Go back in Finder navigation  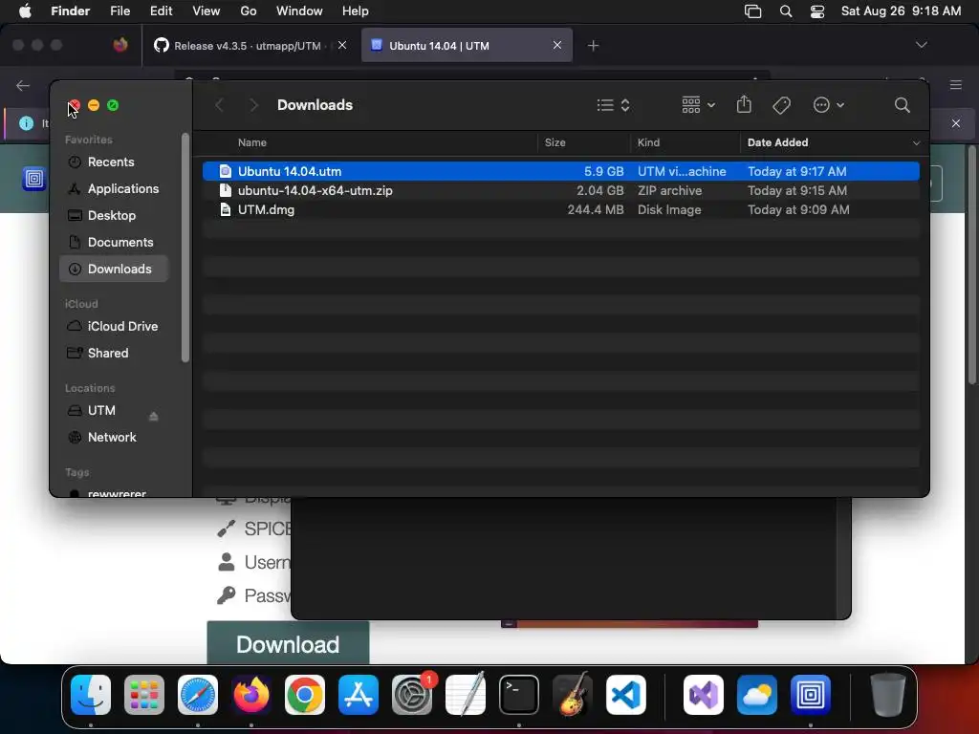tap(219, 105)
